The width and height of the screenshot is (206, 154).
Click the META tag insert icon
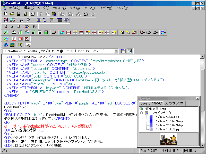coord(27,33)
